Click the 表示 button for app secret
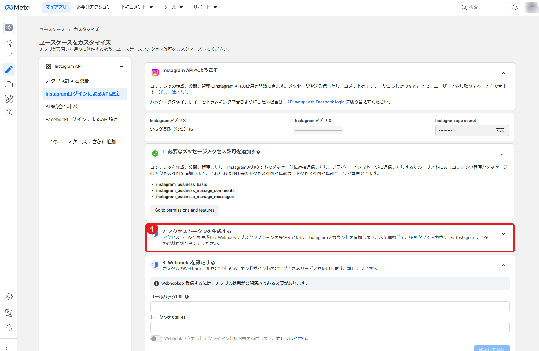Screen dimensions: 539x351 click(x=500, y=131)
